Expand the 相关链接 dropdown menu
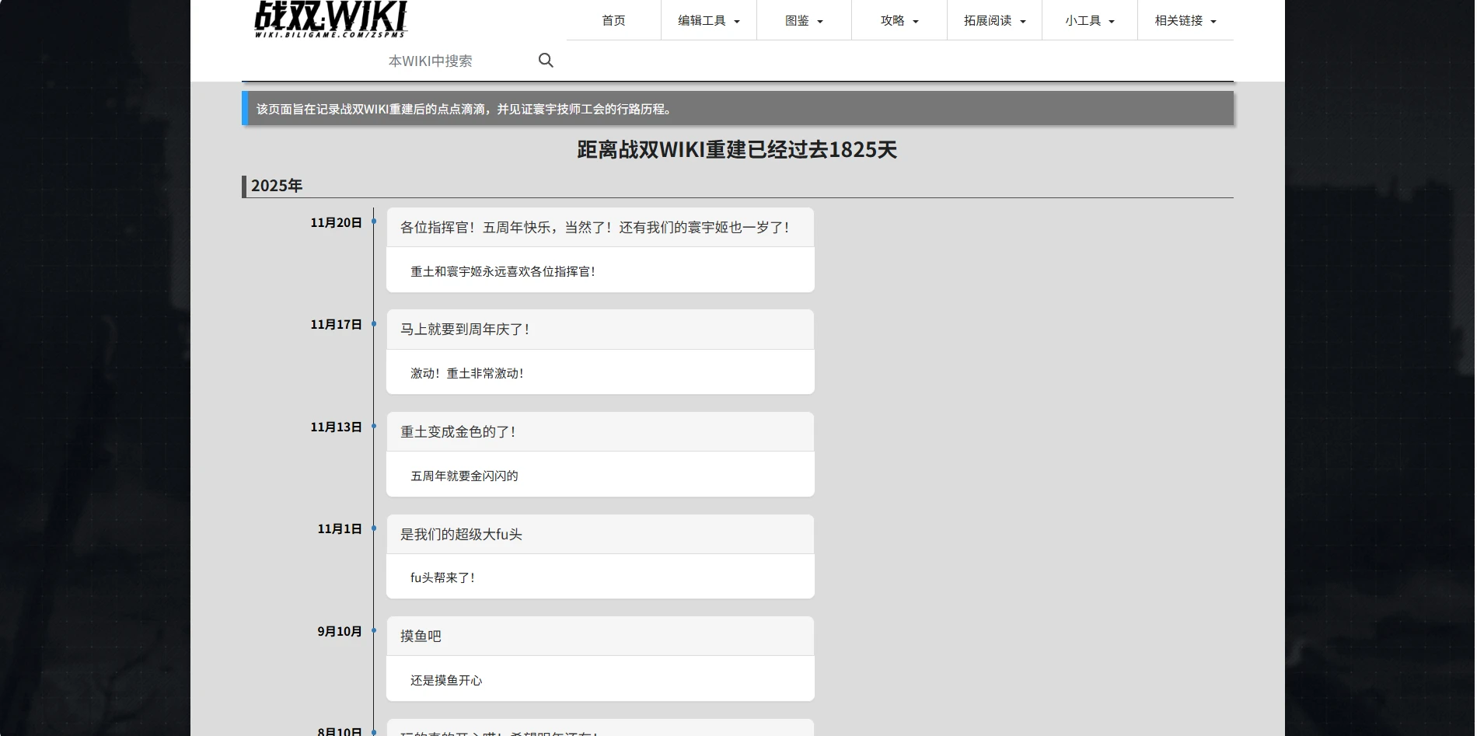 (x=1185, y=21)
